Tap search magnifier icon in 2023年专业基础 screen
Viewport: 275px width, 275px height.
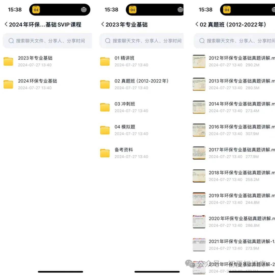click(x=108, y=41)
